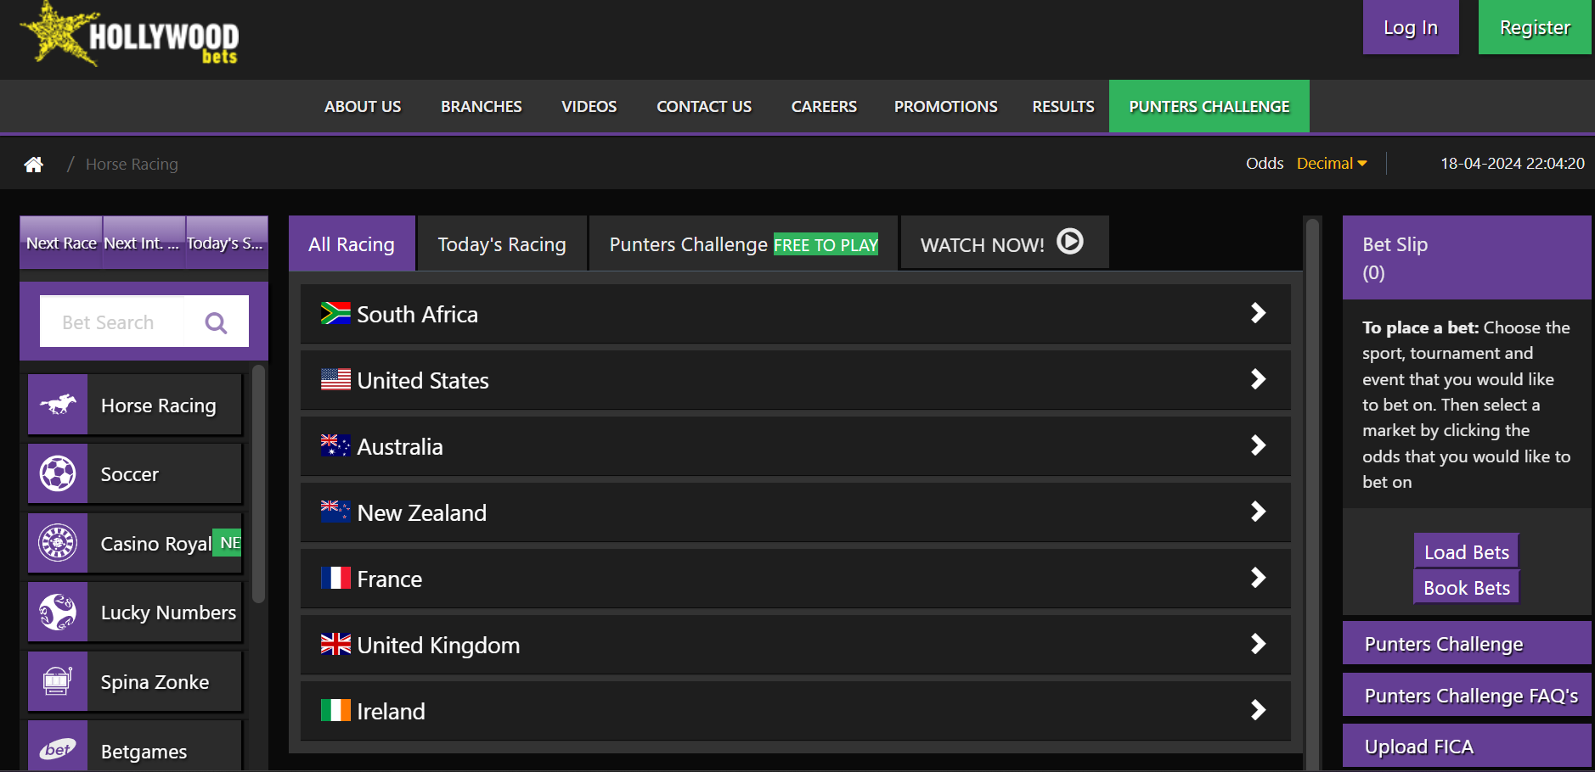Open PROMOTIONS in the navigation bar

[x=946, y=107]
